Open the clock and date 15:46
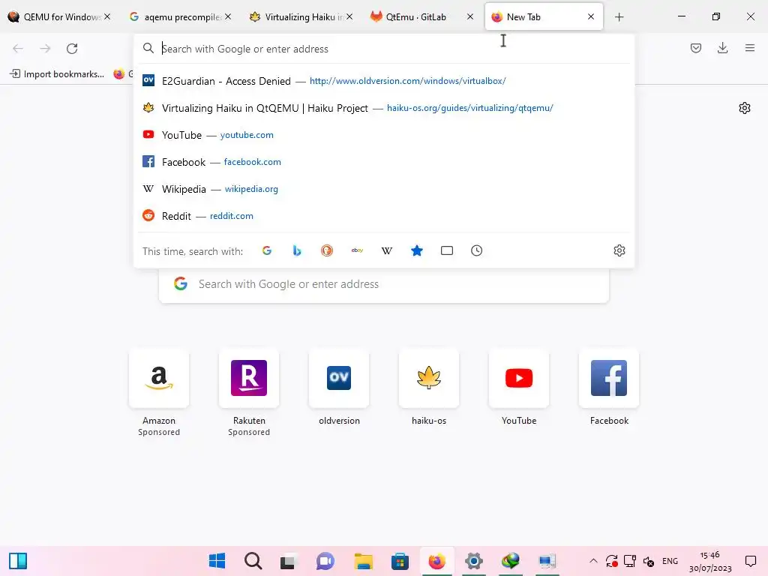Viewport: 768px width, 576px height. (x=710, y=561)
